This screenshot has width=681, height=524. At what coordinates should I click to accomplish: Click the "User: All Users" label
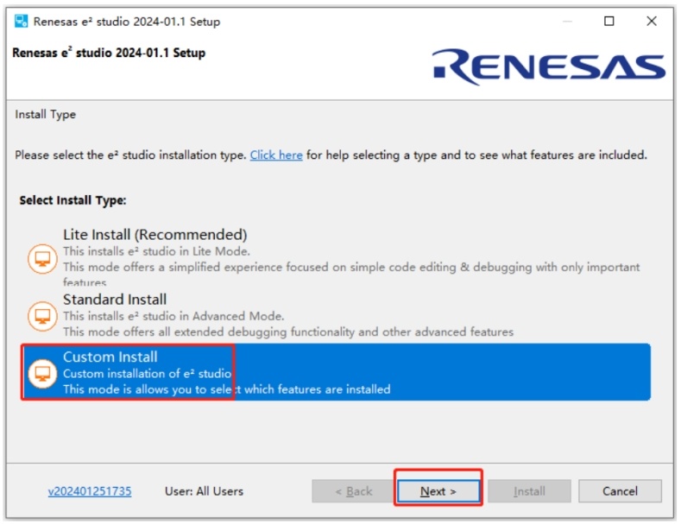tap(204, 491)
